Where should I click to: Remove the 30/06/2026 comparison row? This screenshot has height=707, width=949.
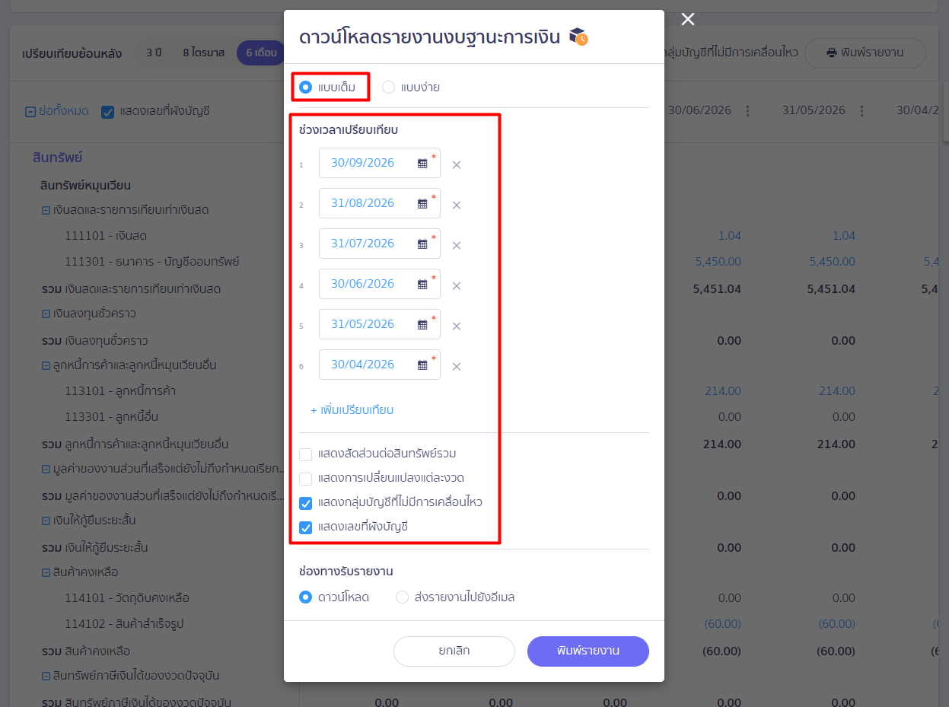click(457, 285)
